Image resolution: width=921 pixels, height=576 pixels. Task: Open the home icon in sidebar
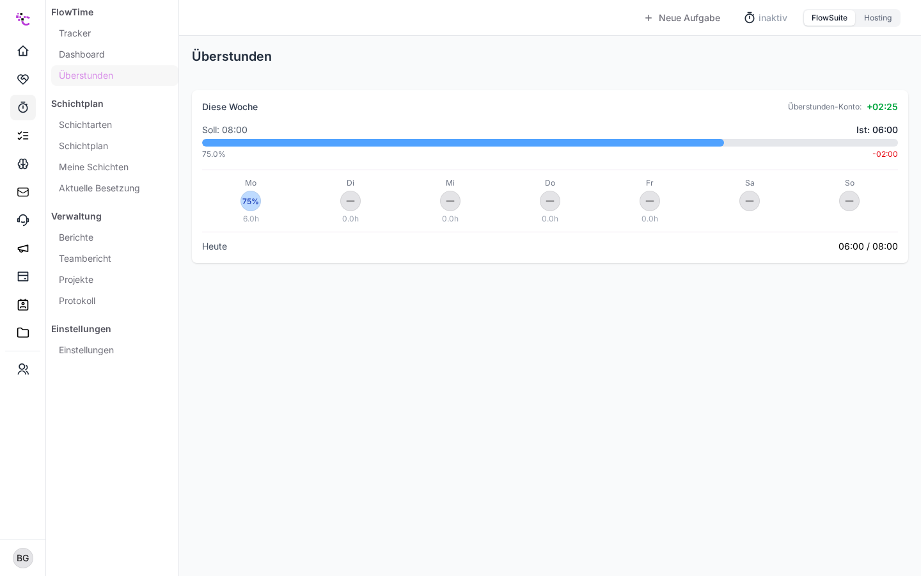tap(23, 51)
